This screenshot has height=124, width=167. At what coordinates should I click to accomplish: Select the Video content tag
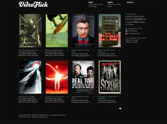point(136,22)
